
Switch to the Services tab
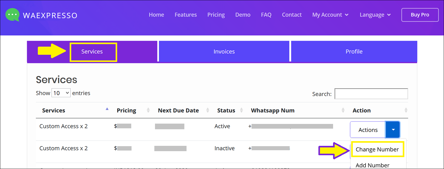(x=92, y=52)
